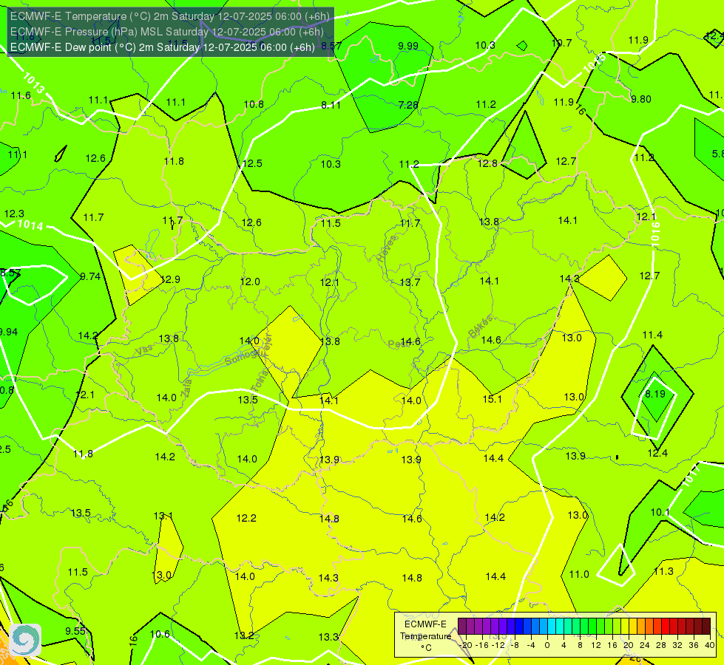Click the Békés county label

click(x=481, y=327)
